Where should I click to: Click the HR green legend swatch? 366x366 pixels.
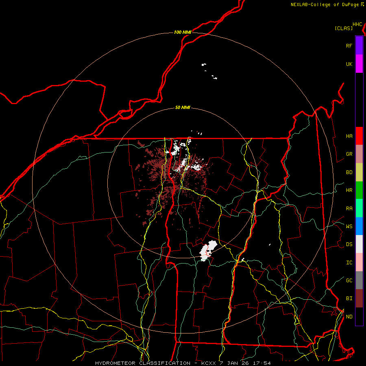(359, 190)
